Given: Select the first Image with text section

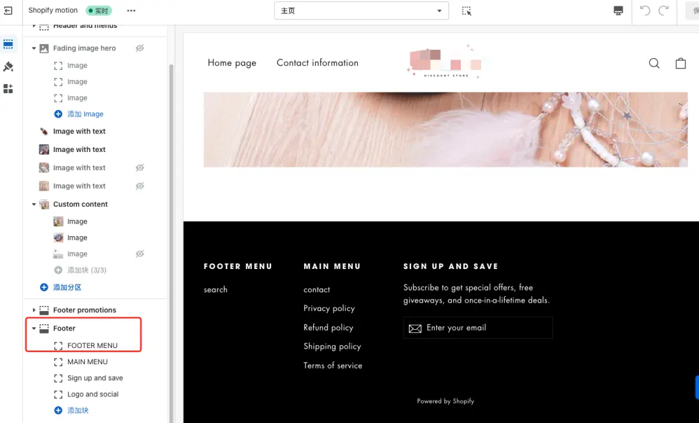Looking at the screenshot, I should (x=80, y=131).
